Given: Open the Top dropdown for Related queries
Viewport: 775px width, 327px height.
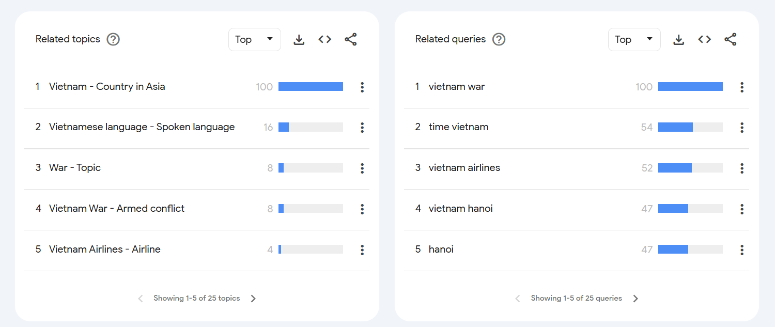Looking at the screenshot, I should (634, 39).
